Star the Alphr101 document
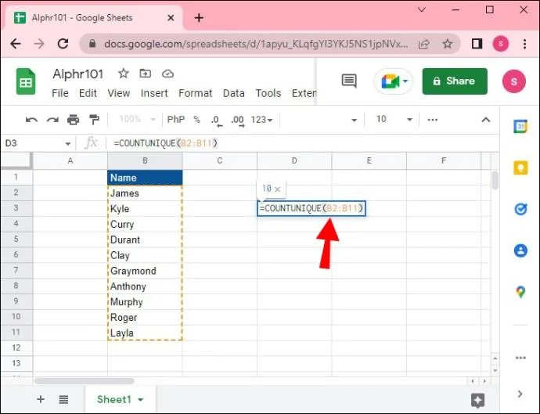This screenshot has width=540, height=414. [x=124, y=74]
